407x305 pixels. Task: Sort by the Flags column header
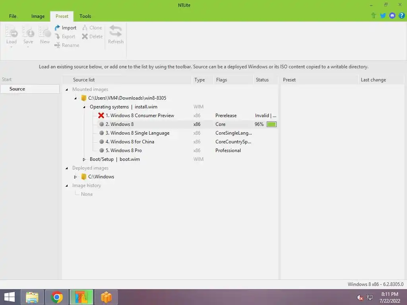[x=233, y=79]
